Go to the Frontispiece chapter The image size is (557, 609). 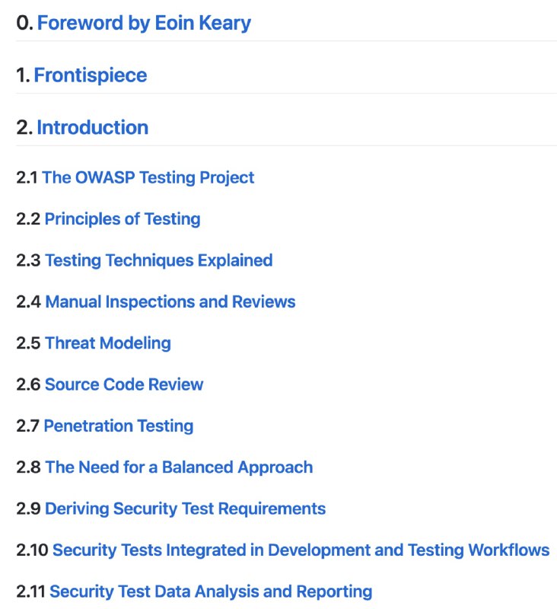pyautogui.click(x=91, y=75)
